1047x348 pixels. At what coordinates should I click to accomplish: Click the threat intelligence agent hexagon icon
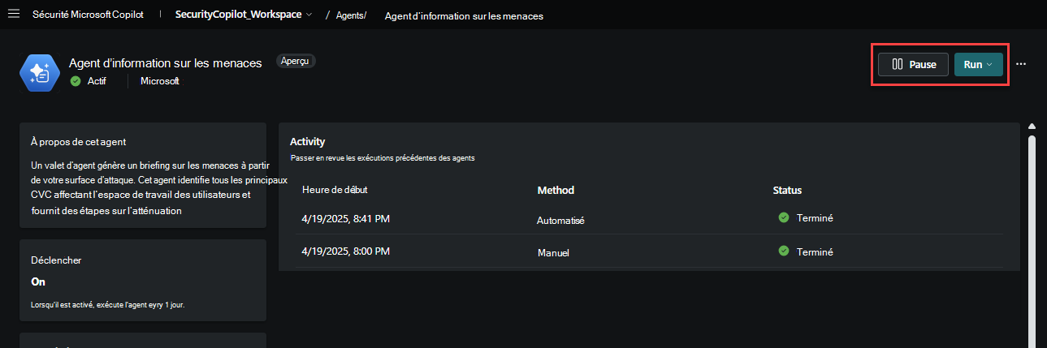pyautogui.click(x=39, y=72)
